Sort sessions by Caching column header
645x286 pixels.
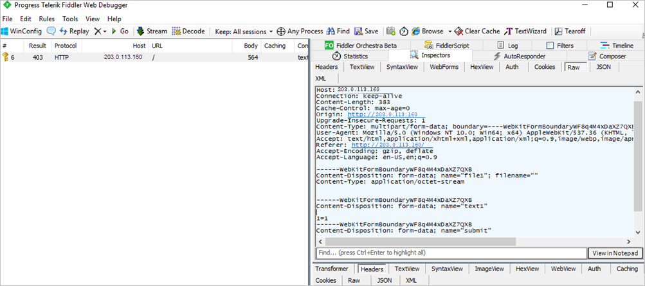point(278,46)
